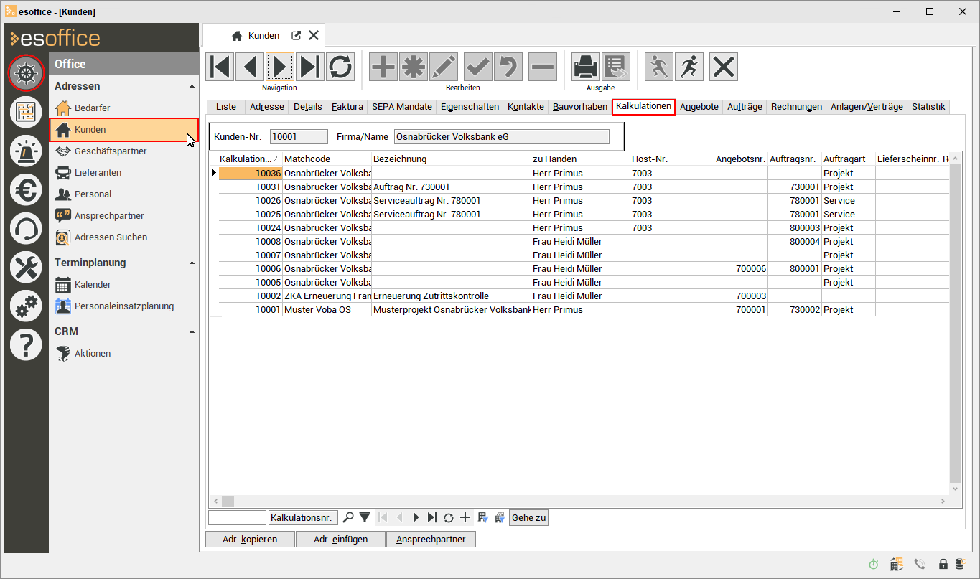
Task: Collapse the Adressen section
Action: [192, 86]
